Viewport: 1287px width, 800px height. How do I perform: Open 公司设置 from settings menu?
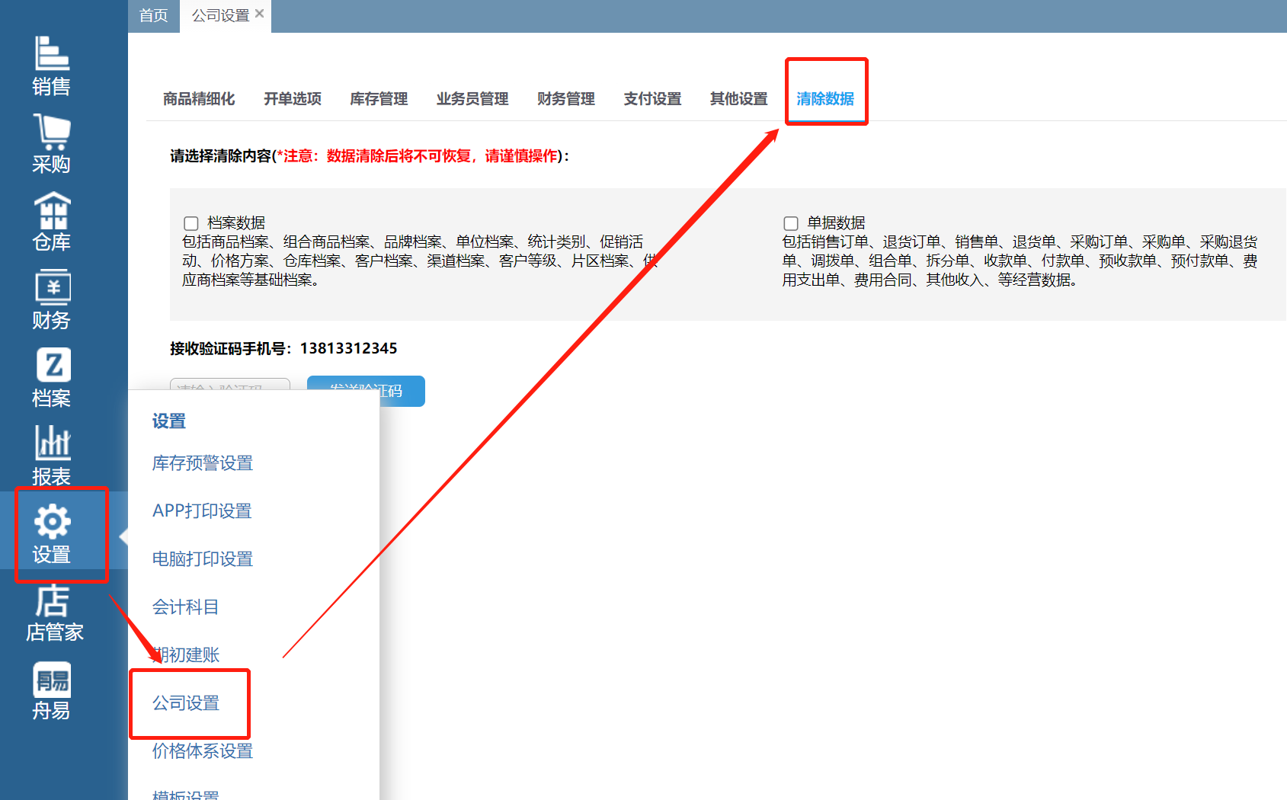point(185,703)
